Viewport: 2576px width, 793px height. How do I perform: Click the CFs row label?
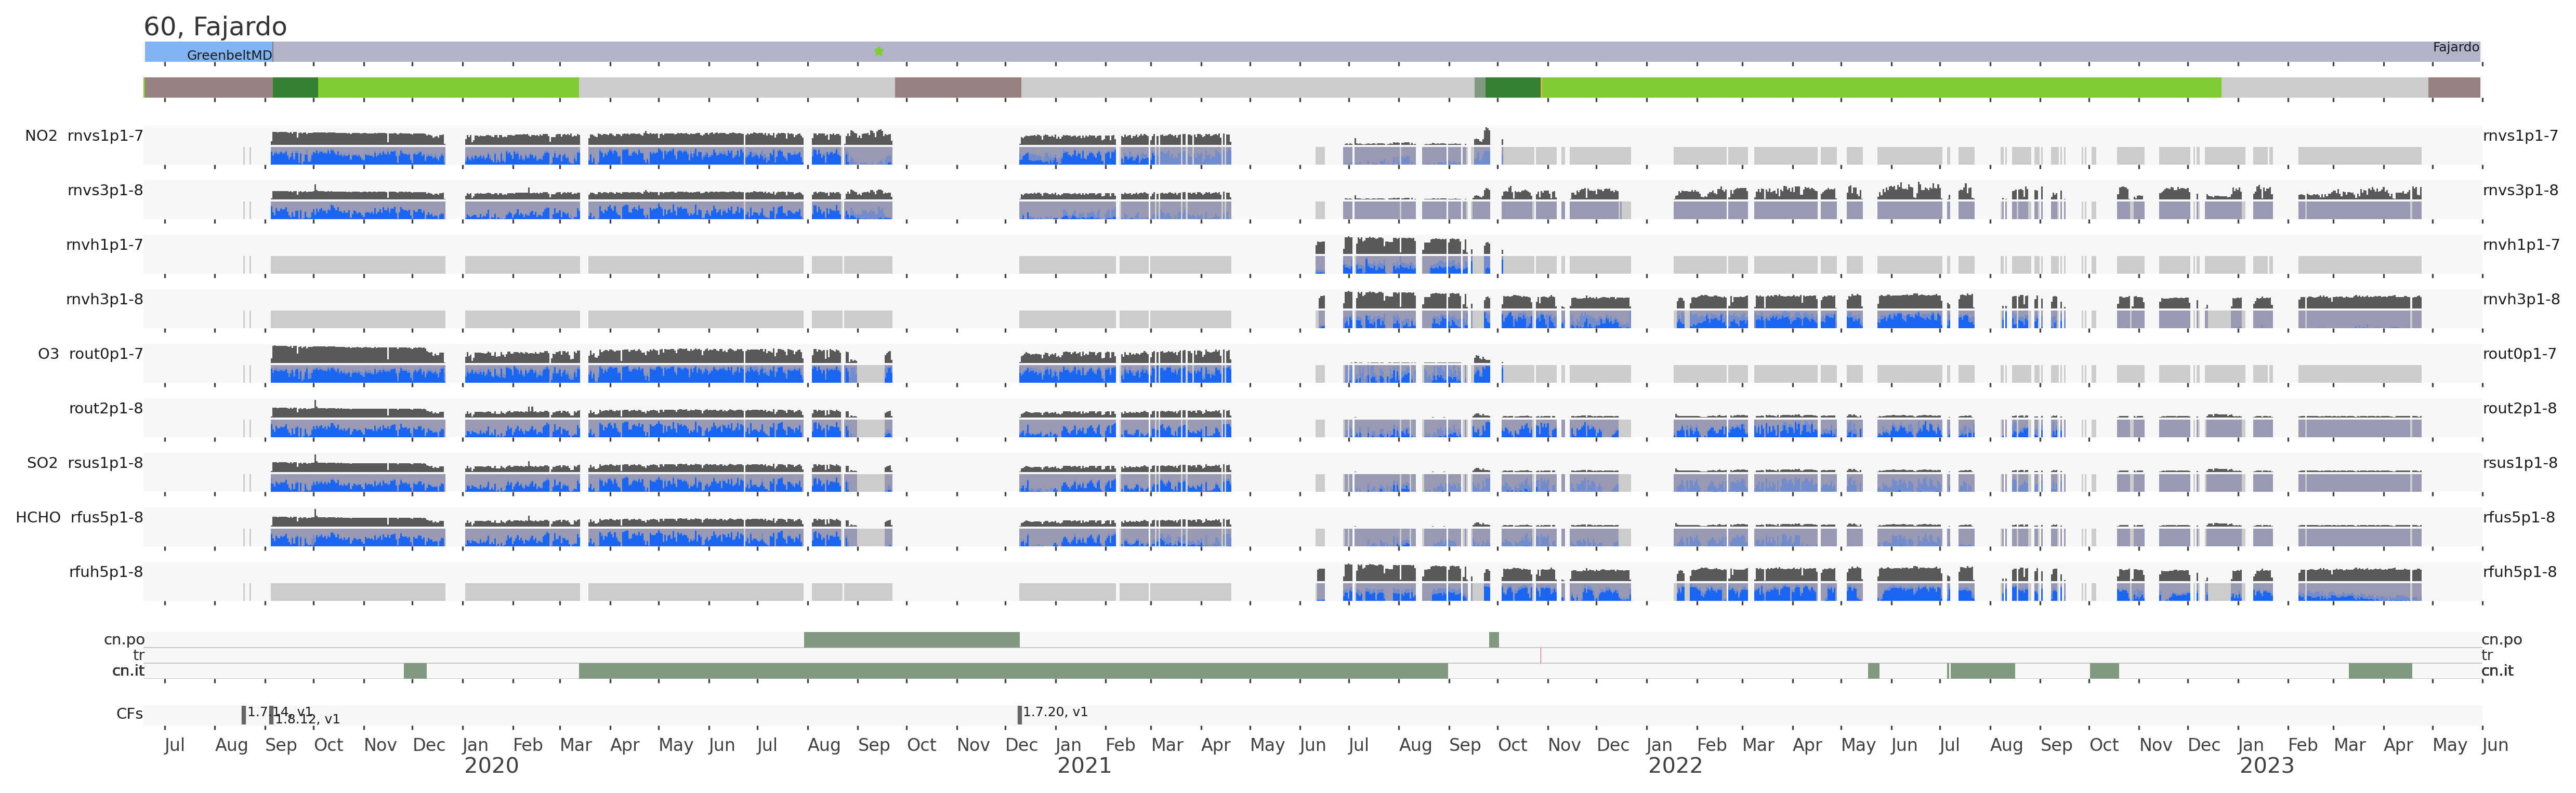[129, 714]
